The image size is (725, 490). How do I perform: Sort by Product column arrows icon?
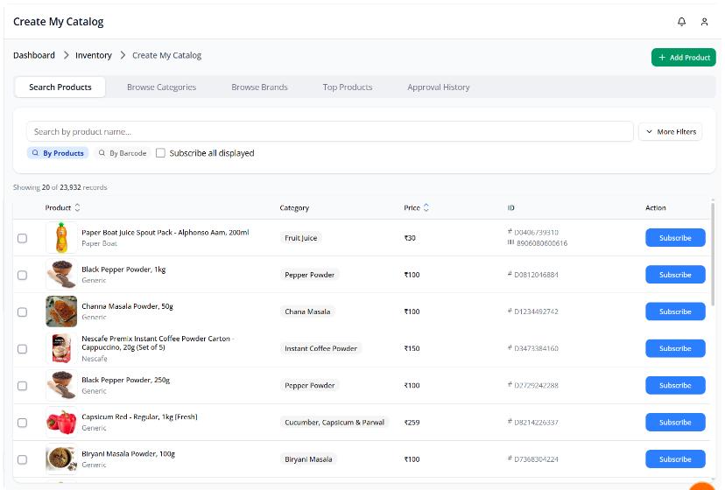point(77,208)
